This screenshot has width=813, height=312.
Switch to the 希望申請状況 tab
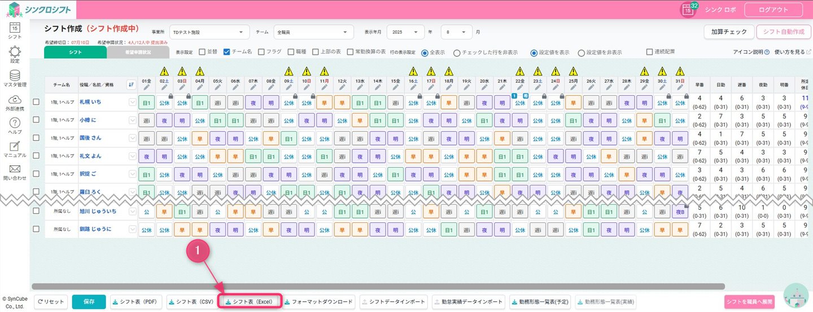[x=138, y=52]
